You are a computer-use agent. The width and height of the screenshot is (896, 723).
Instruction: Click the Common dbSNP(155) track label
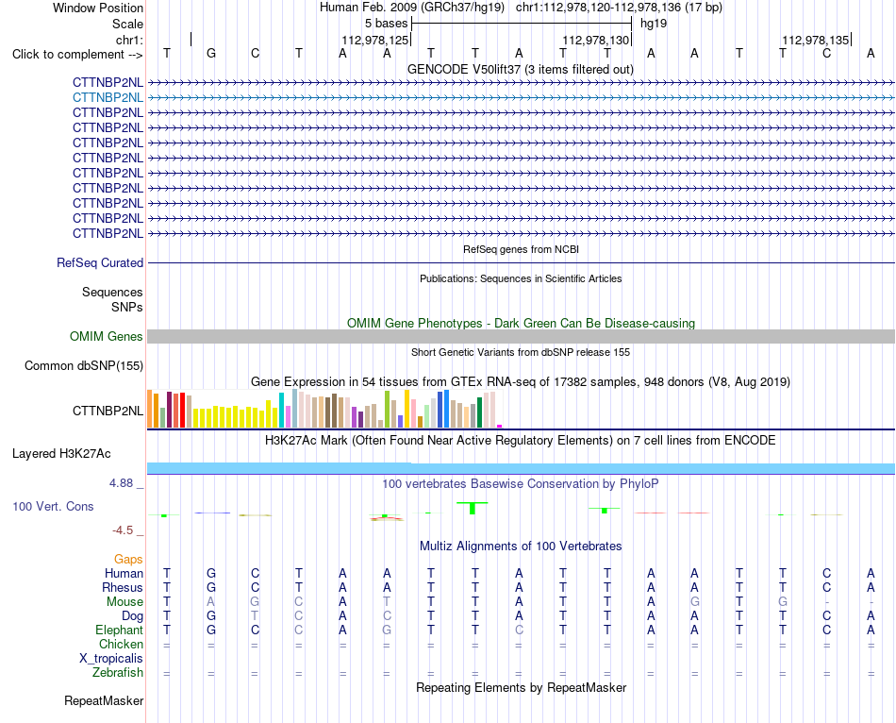click(83, 365)
